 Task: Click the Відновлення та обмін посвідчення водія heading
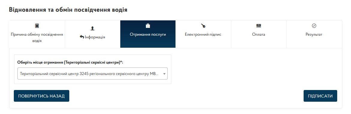tap(68, 10)
